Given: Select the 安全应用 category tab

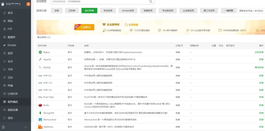Looking at the screenshot, I should coord(108,10).
